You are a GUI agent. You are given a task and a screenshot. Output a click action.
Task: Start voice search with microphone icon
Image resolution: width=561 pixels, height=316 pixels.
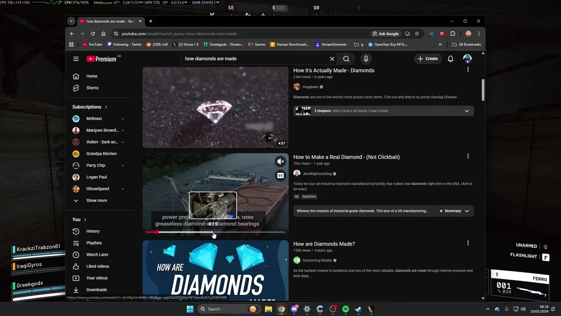click(x=366, y=59)
